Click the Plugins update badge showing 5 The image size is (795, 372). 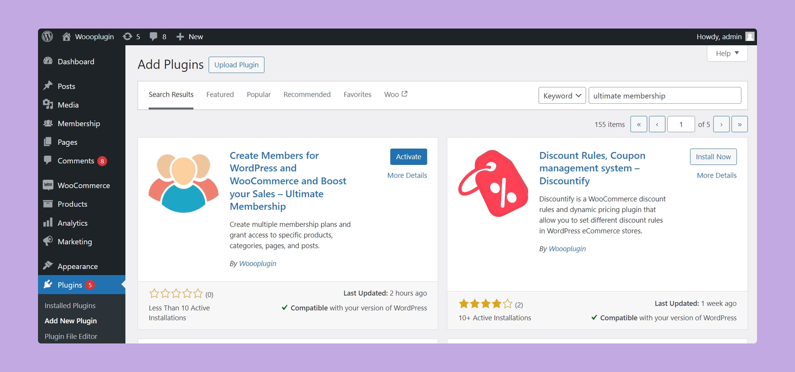(x=90, y=285)
